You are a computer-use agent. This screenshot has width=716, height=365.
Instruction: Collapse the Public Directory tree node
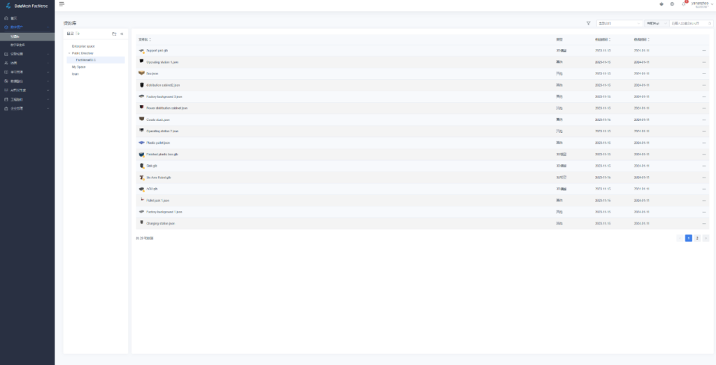point(69,53)
